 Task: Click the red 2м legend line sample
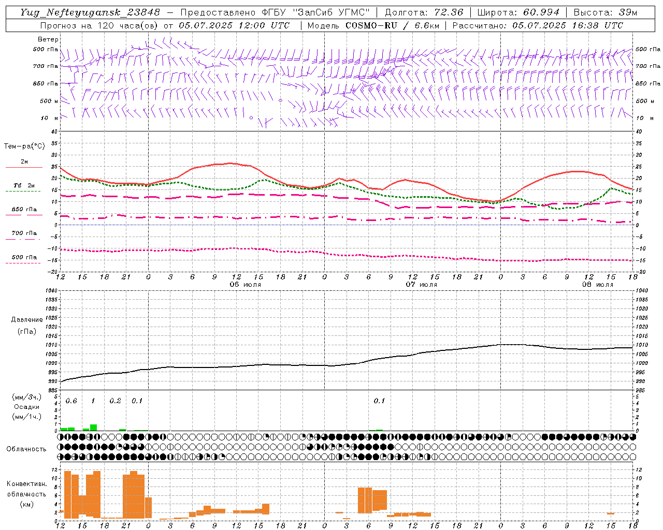(x=24, y=167)
